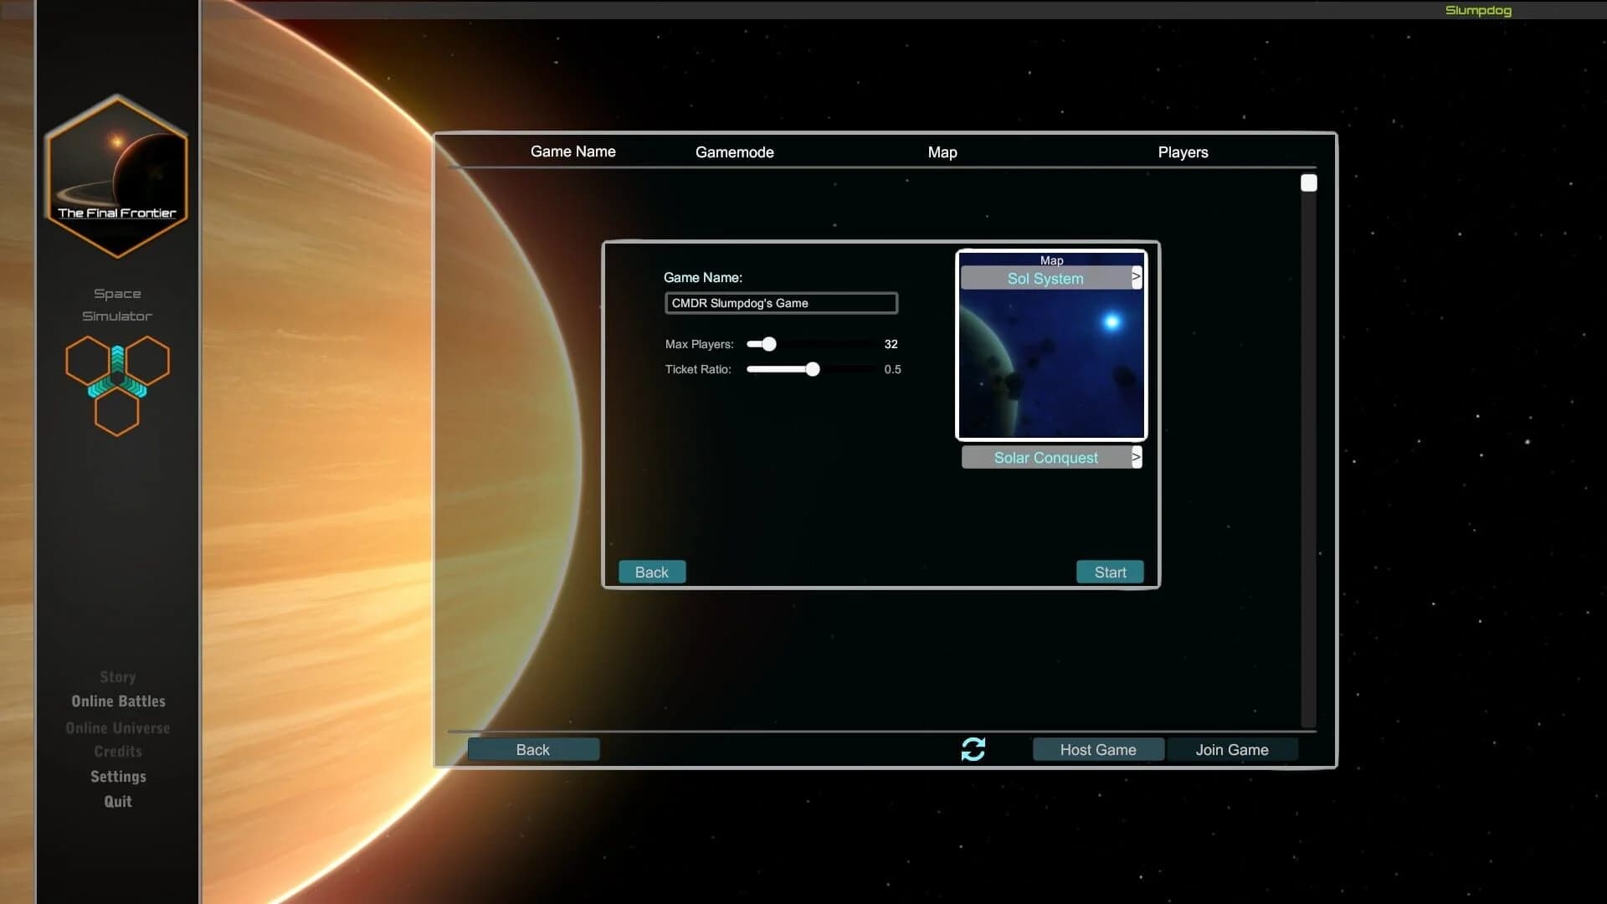Viewport: 1607px width, 904px height.
Task: Click Join Game to join a server
Action: pyautogui.click(x=1232, y=749)
